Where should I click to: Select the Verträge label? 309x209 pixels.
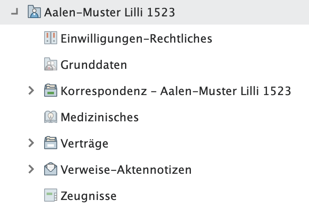(x=84, y=143)
